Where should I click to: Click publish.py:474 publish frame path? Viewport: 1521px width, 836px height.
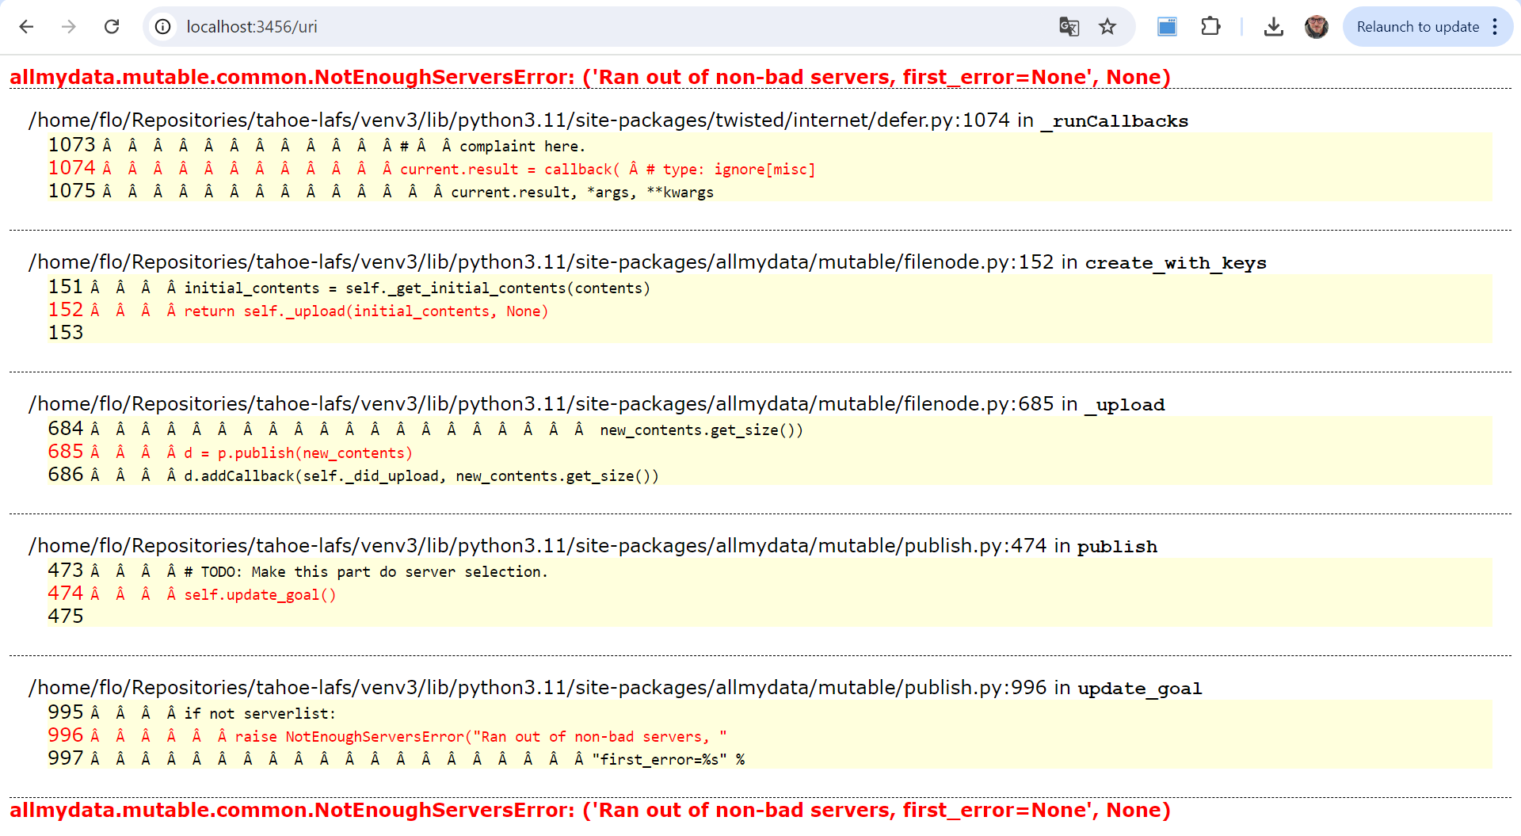pyautogui.click(x=593, y=546)
